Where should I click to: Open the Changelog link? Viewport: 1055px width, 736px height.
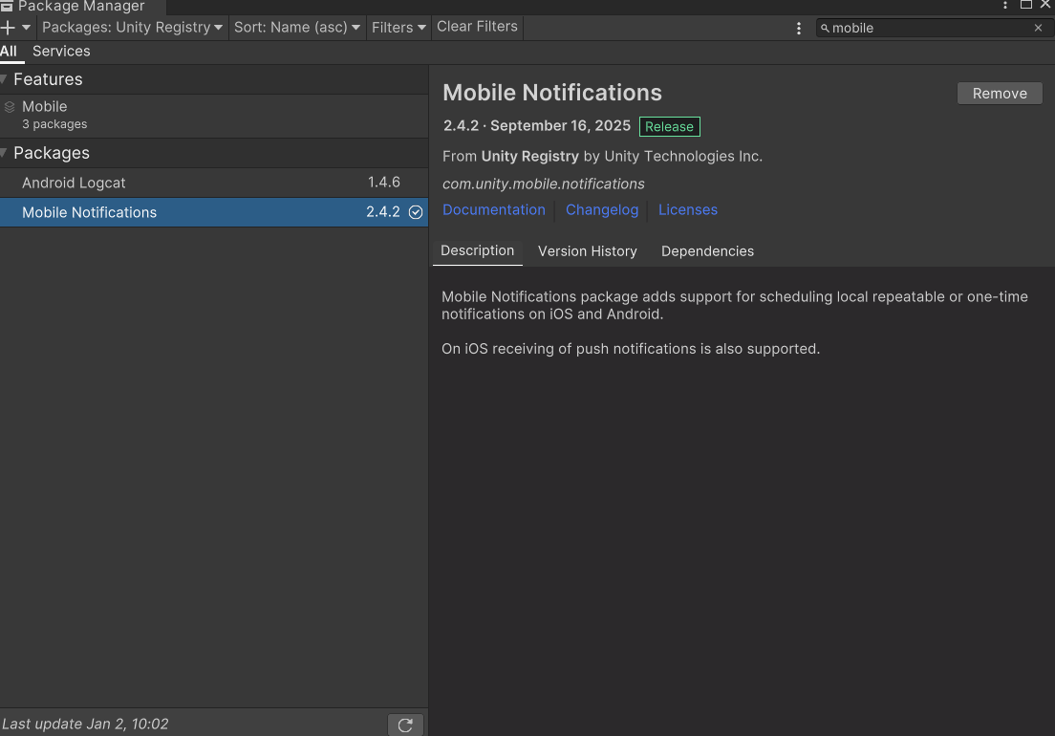[x=602, y=210]
